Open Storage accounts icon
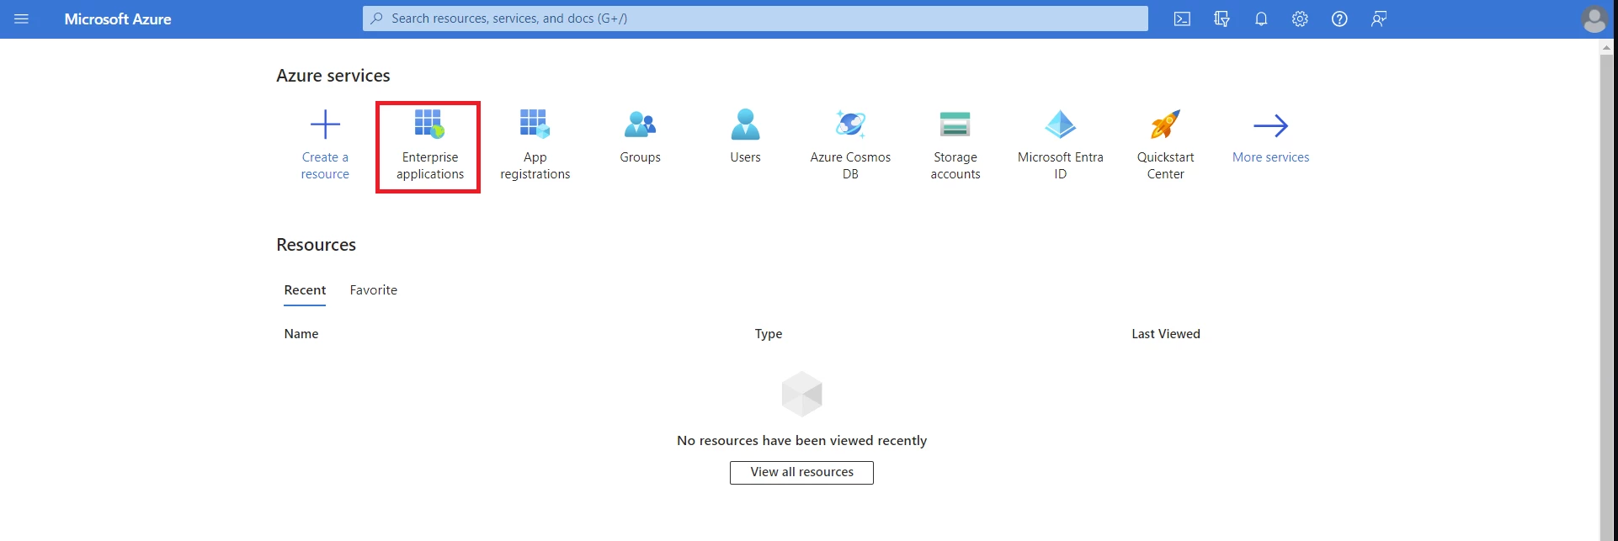 955,124
